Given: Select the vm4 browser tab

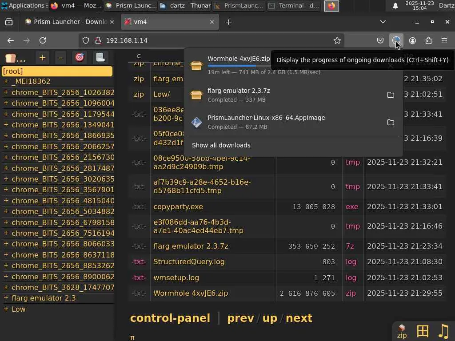Looking at the screenshot, I should click(170, 22).
